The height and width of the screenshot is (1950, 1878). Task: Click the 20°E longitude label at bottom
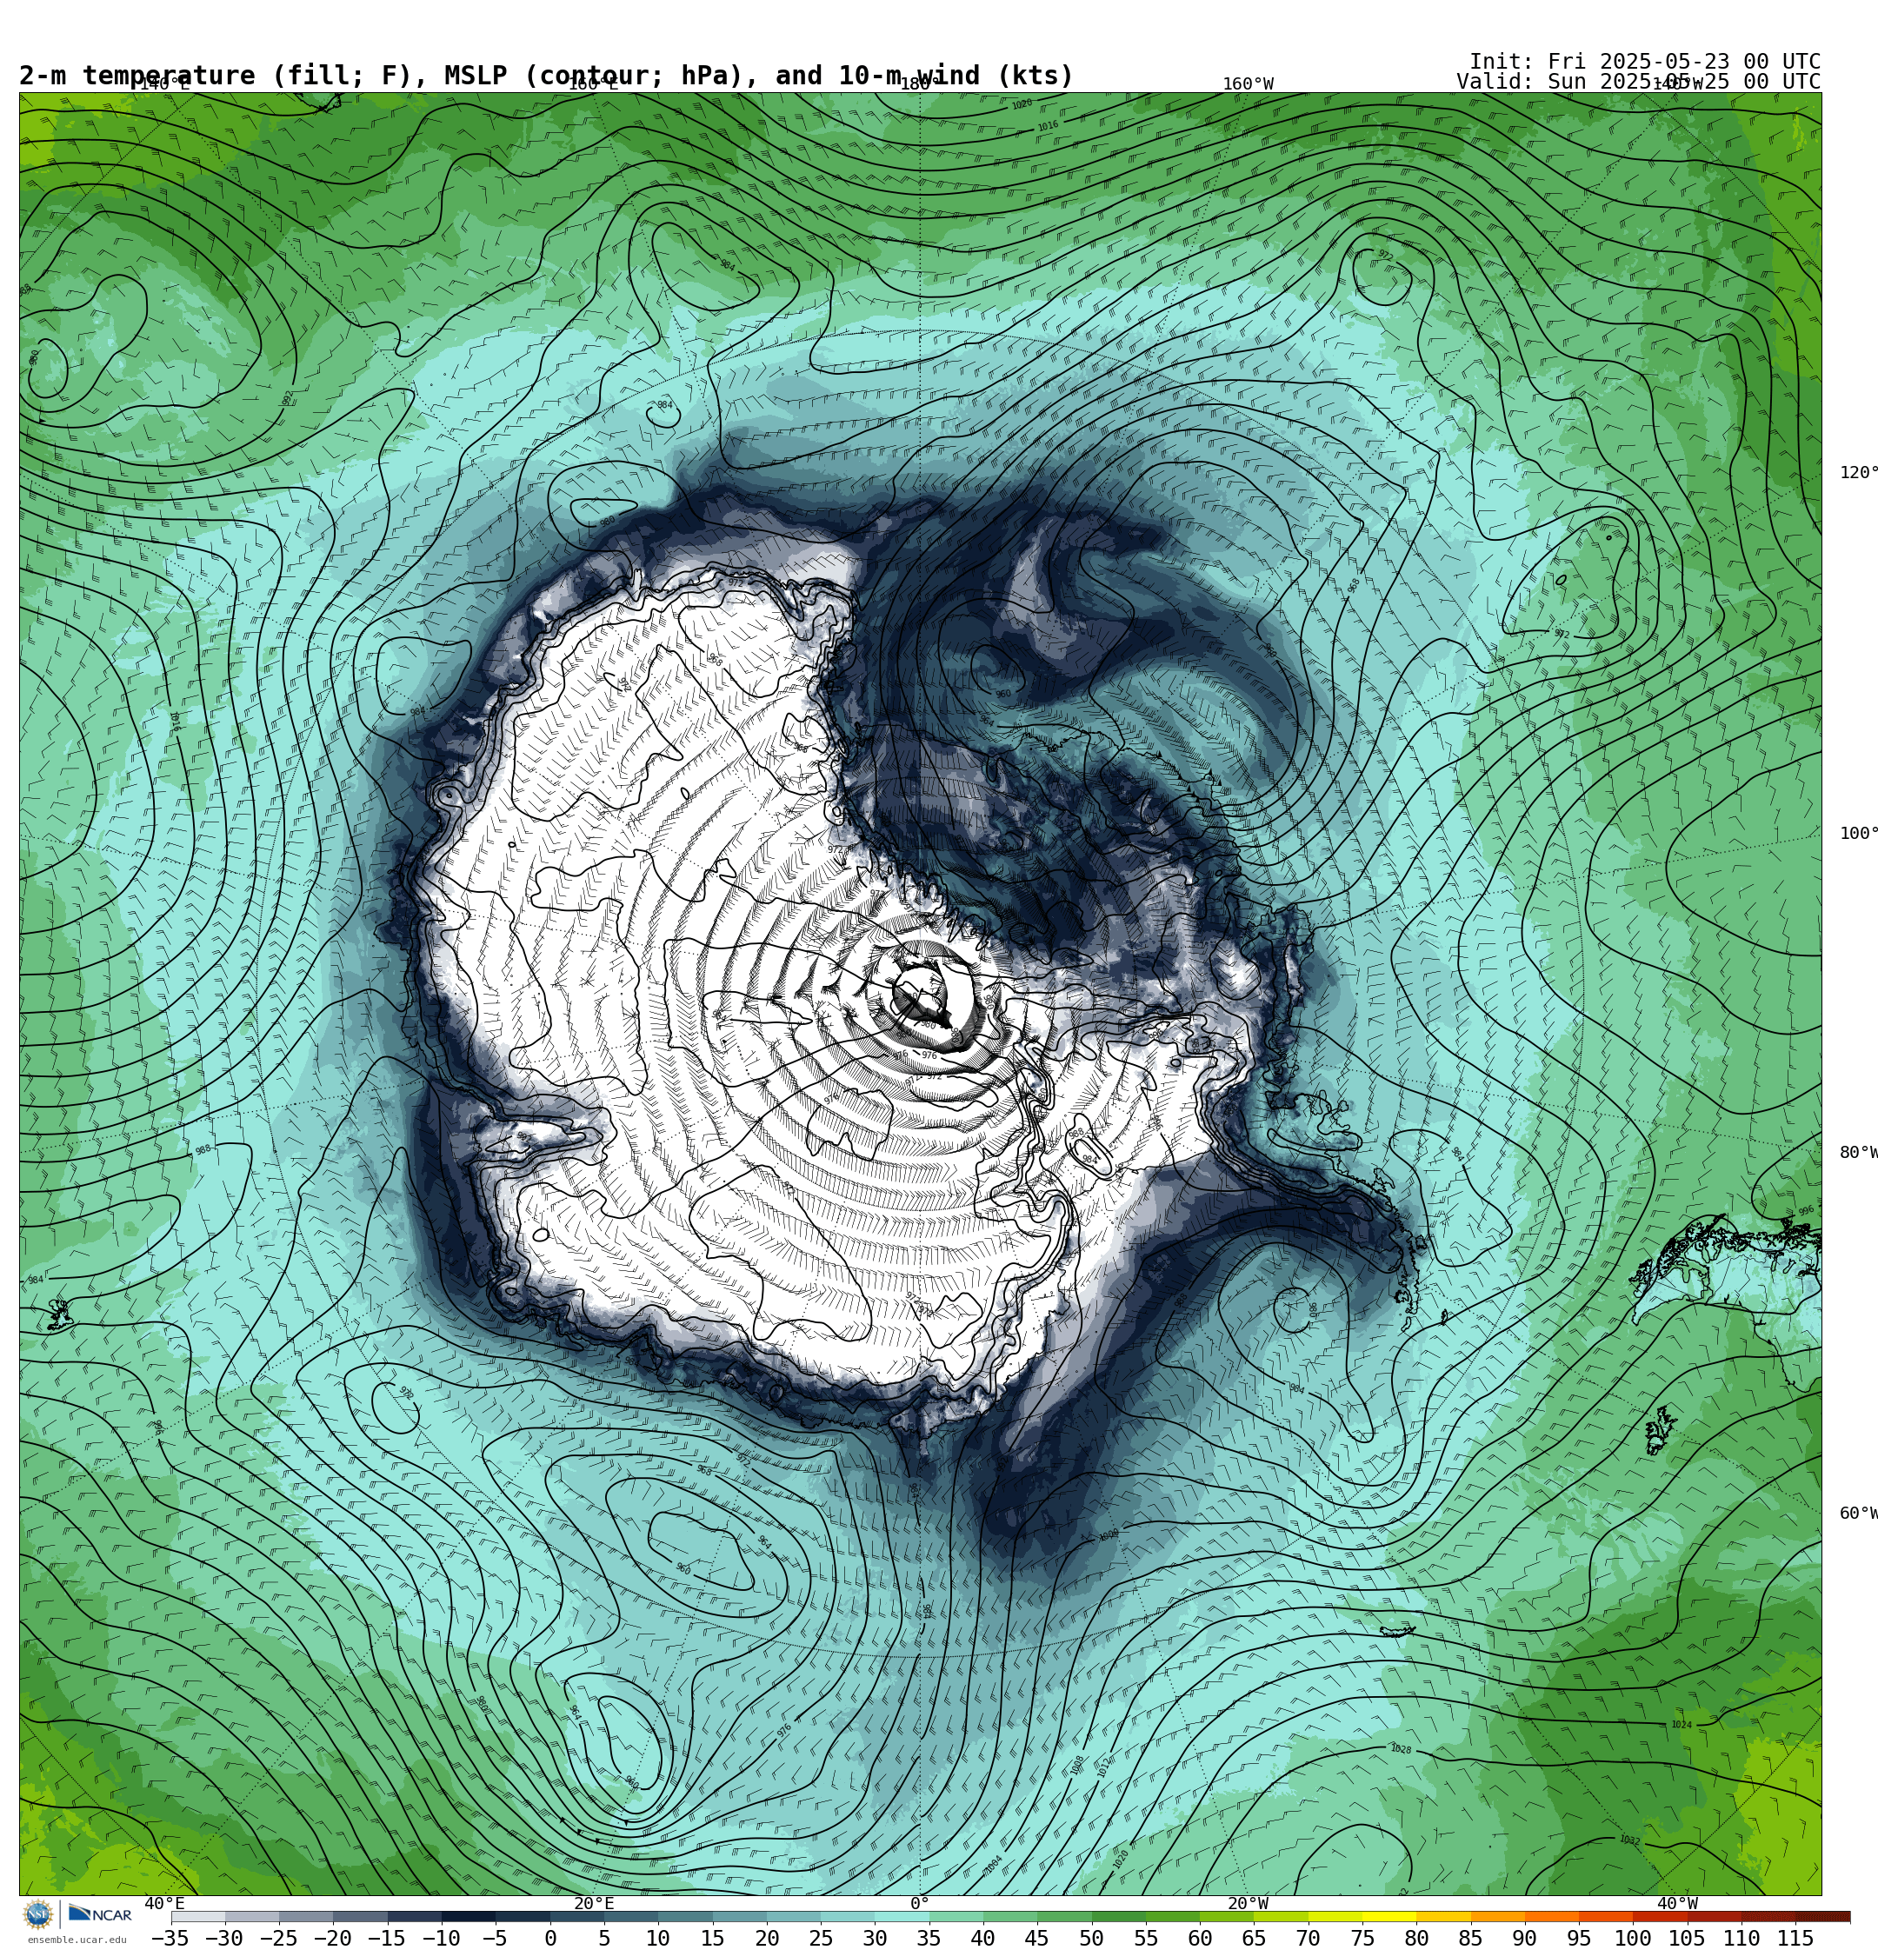tap(594, 1903)
